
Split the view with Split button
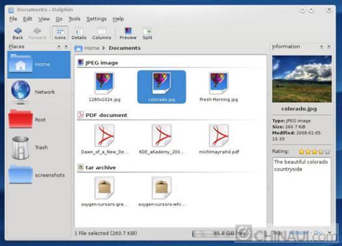(x=147, y=33)
